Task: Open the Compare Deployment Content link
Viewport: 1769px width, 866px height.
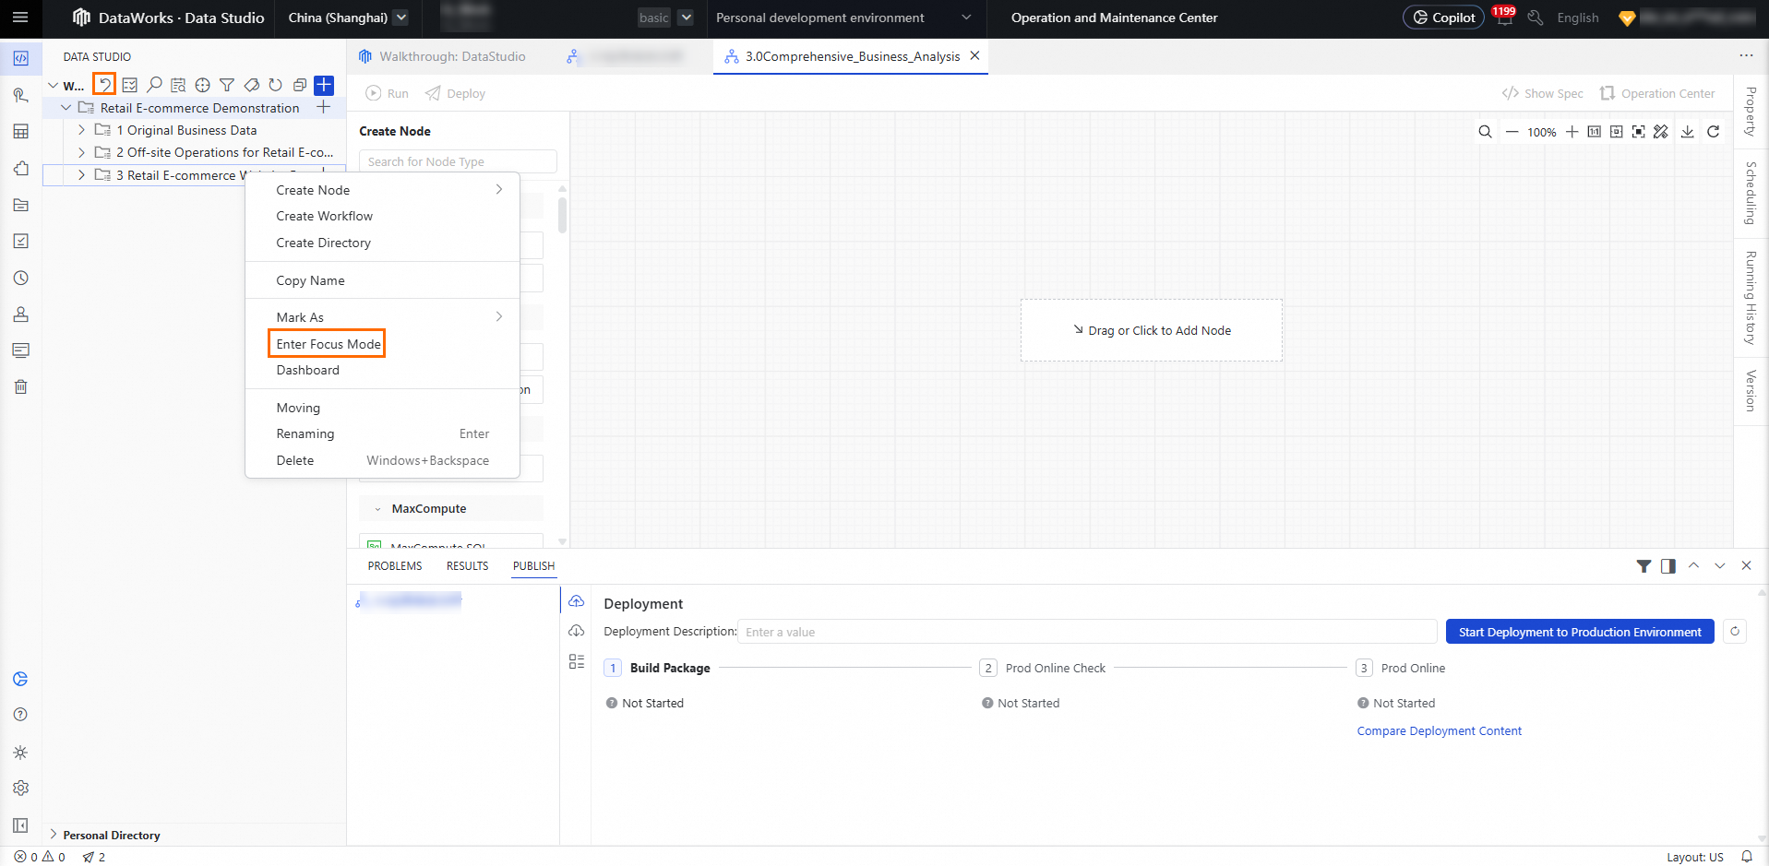Action: pyautogui.click(x=1439, y=731)
